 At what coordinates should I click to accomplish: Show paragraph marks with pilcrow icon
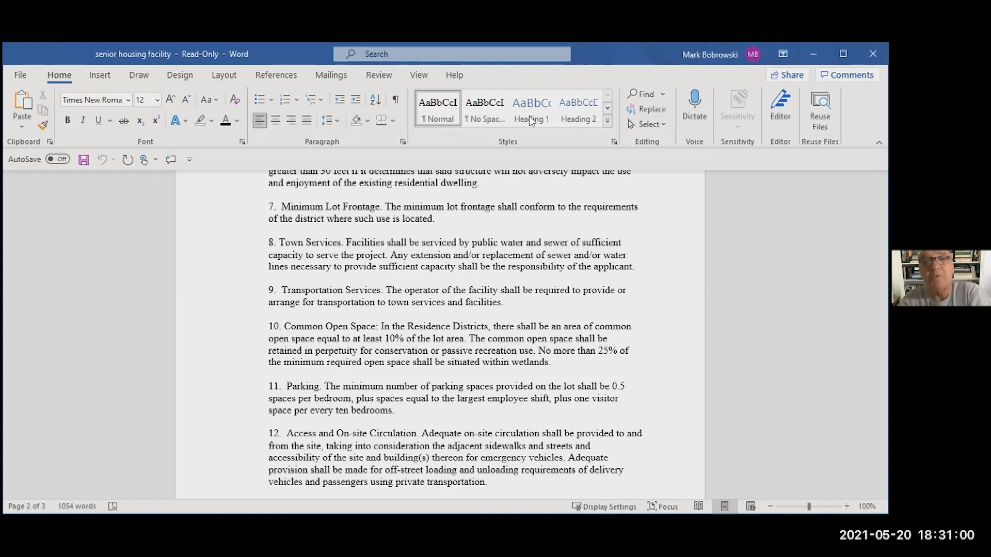coord(395,100)
